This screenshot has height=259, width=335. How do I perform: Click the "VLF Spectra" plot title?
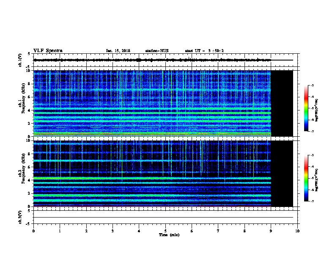click(48, 50)
